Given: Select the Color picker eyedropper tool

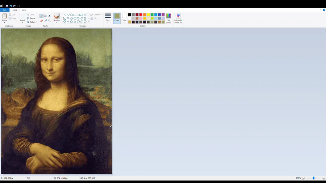Looking at the screenshot, I should pos(45,21).
